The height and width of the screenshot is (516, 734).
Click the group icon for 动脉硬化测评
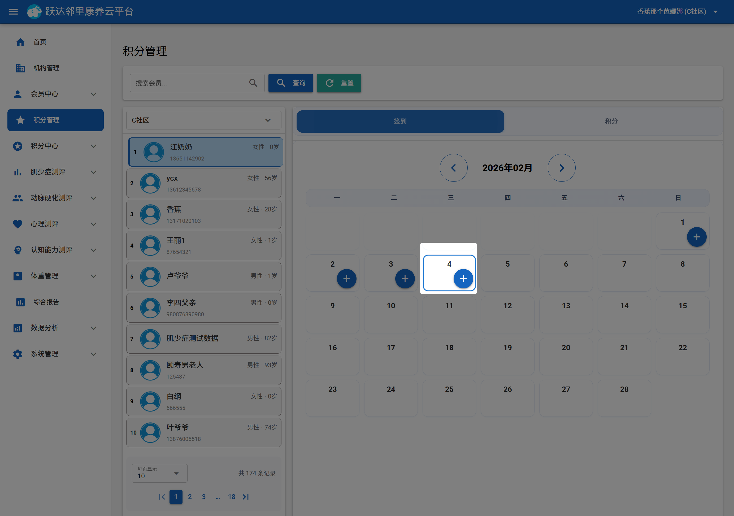click(x=18, y=198)
